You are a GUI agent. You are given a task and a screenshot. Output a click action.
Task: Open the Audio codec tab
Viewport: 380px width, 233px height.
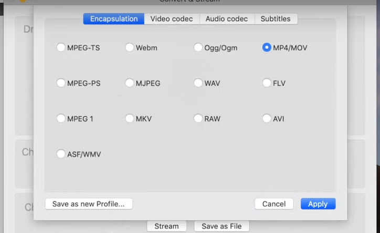coord(226,19)
